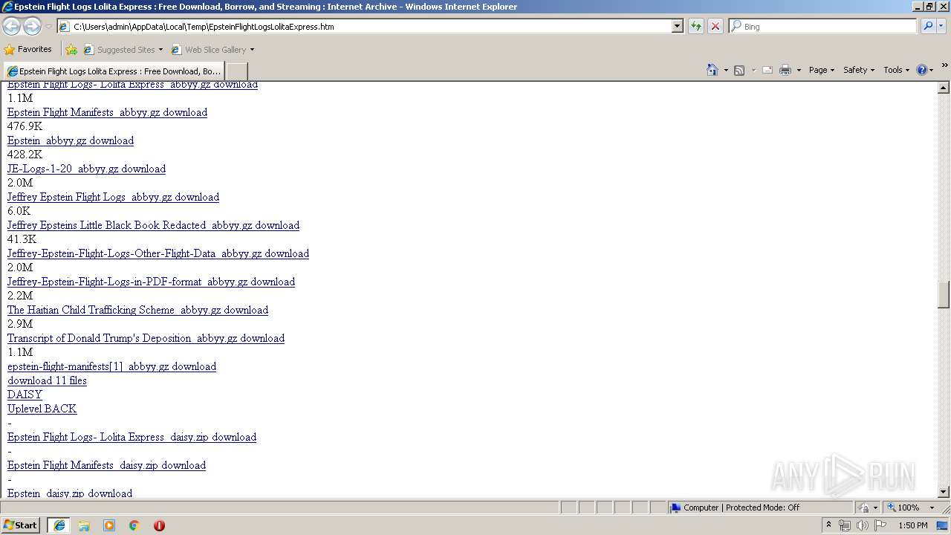Viewport: 951px width, 535px height.
Task: Open a new blank tab
Action: click(236, 71)
